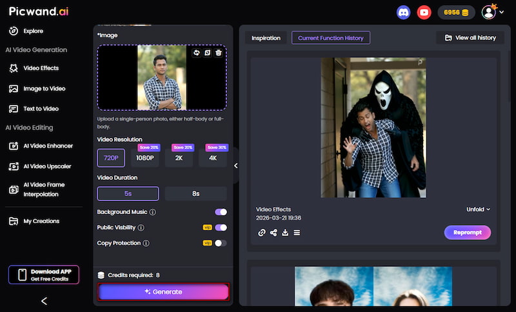Select 1080P video resolution

tap(144, 158)
